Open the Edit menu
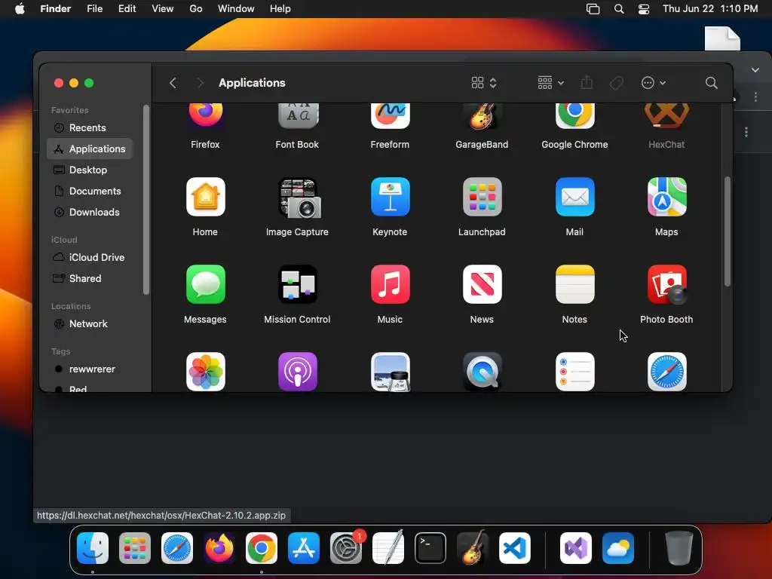The height and width of the screenshot is (579, 772). [127, 9]
